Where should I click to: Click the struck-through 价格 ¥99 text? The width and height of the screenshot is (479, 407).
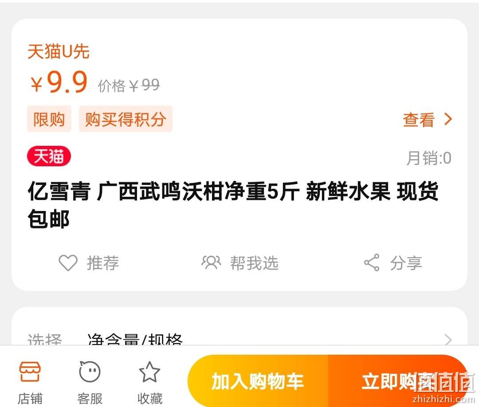[x=129, y=85]
